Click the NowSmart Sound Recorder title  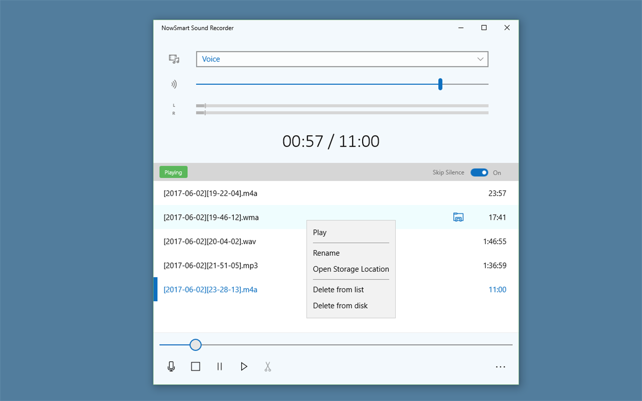198,28
